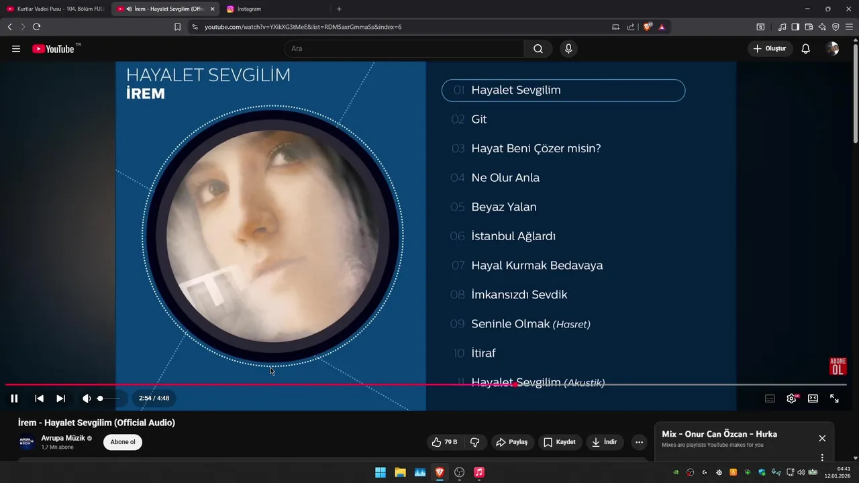This screenshot has height=483, width=859.
Task: Switch to Kurtlar Vadisi Pusu tab
Action: (56, 9)
